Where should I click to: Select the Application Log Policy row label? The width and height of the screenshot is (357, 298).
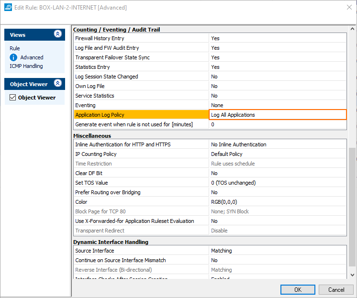[141, 115]
